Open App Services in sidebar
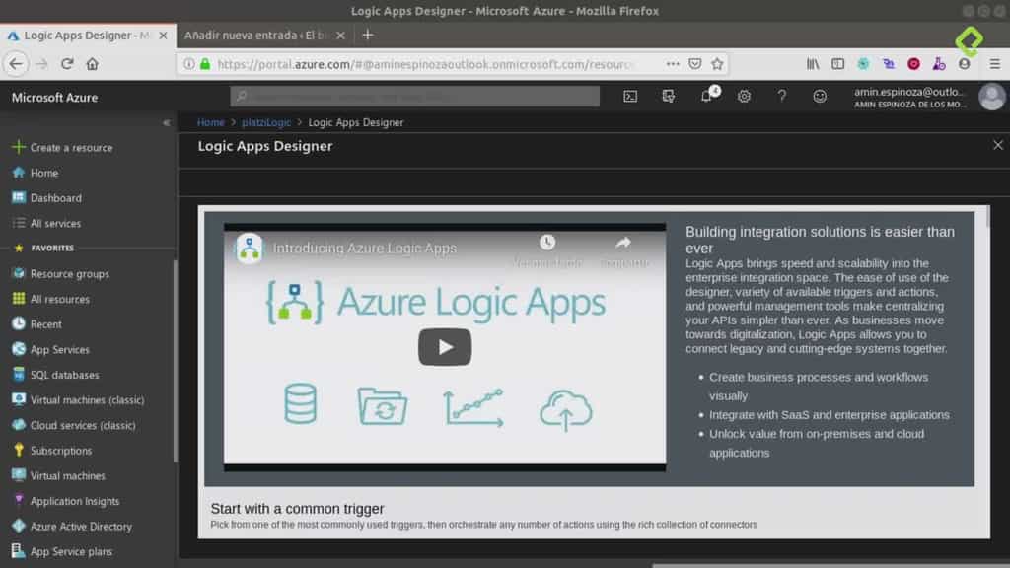 (59, 350)
